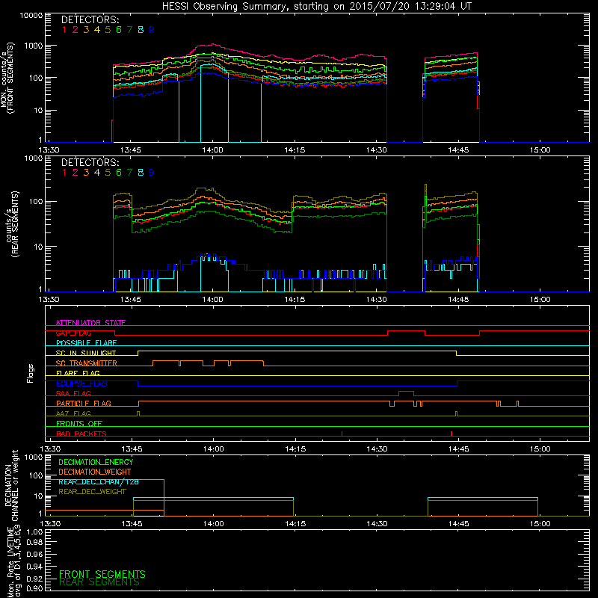This screenshot has height=598, width=598.
Task: Select detector 1 in front segments legend
Action: pos(64,30)
